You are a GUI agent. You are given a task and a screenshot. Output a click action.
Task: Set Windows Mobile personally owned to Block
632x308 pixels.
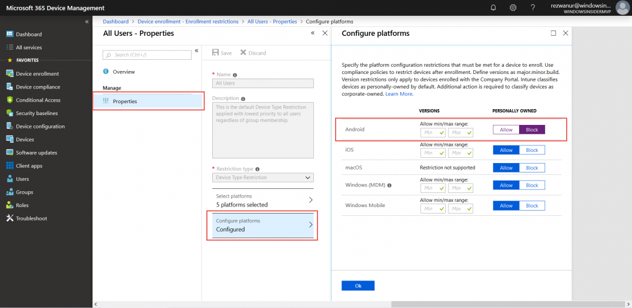(x=532, y=205)
